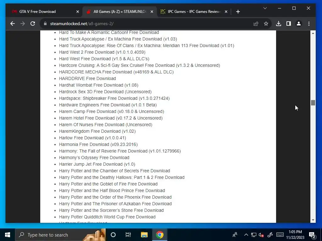Open Hard To Make A Romantic Cartoon! link
Screen dimensions: 322x241
click(x=109, y=32)
